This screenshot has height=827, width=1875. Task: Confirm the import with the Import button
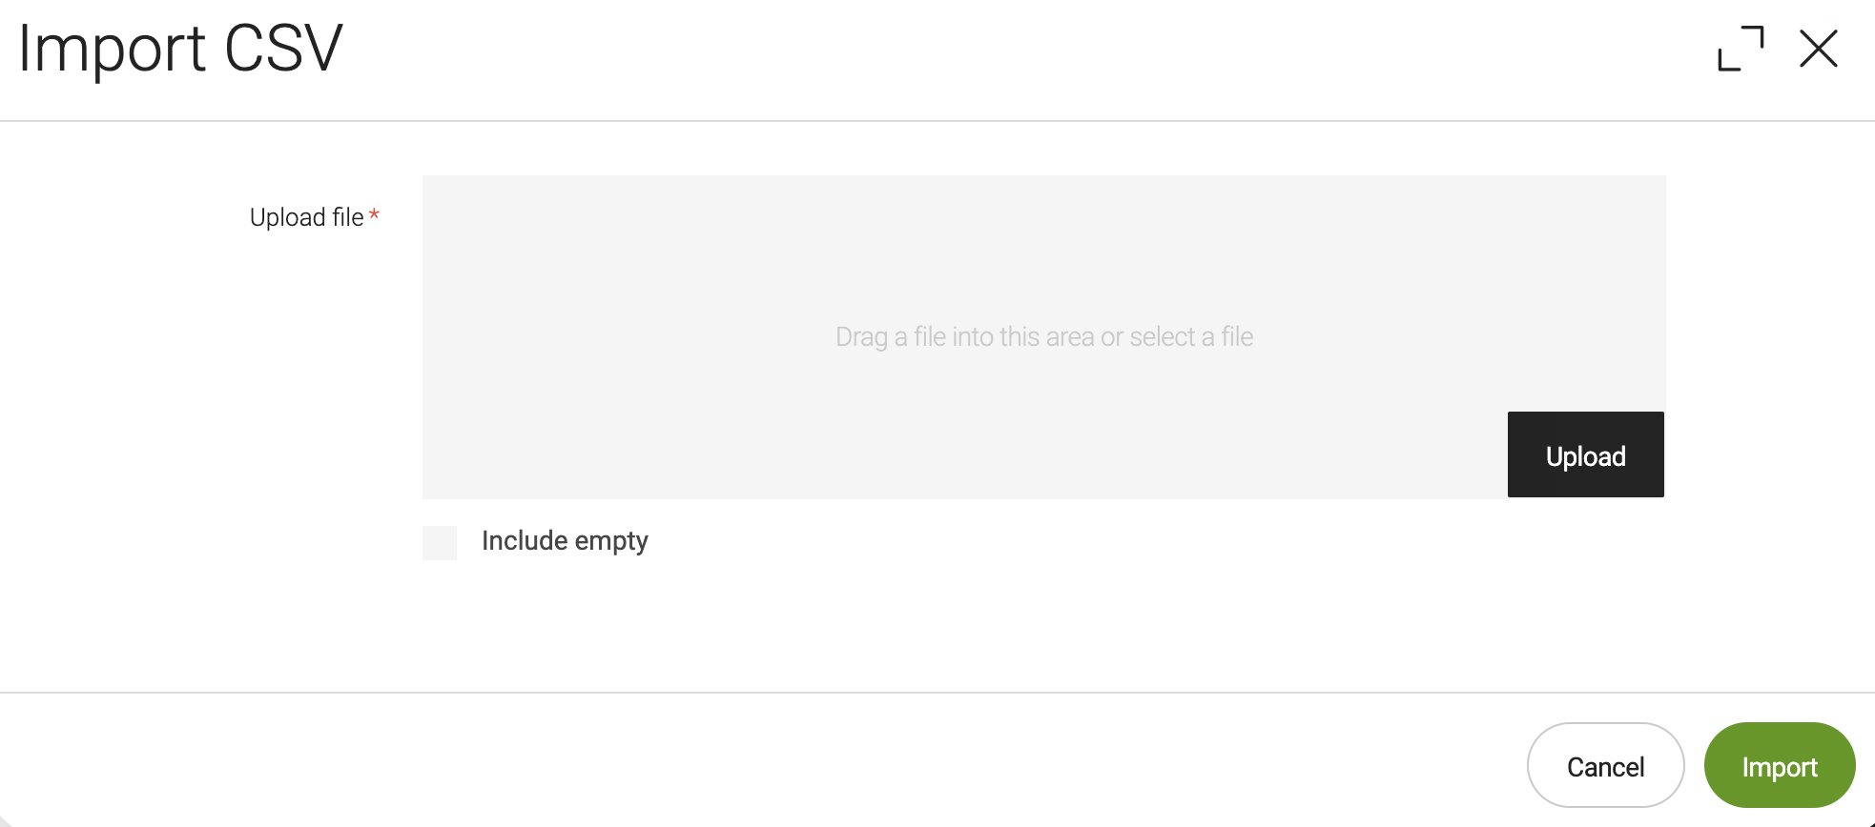[1779, 766]
